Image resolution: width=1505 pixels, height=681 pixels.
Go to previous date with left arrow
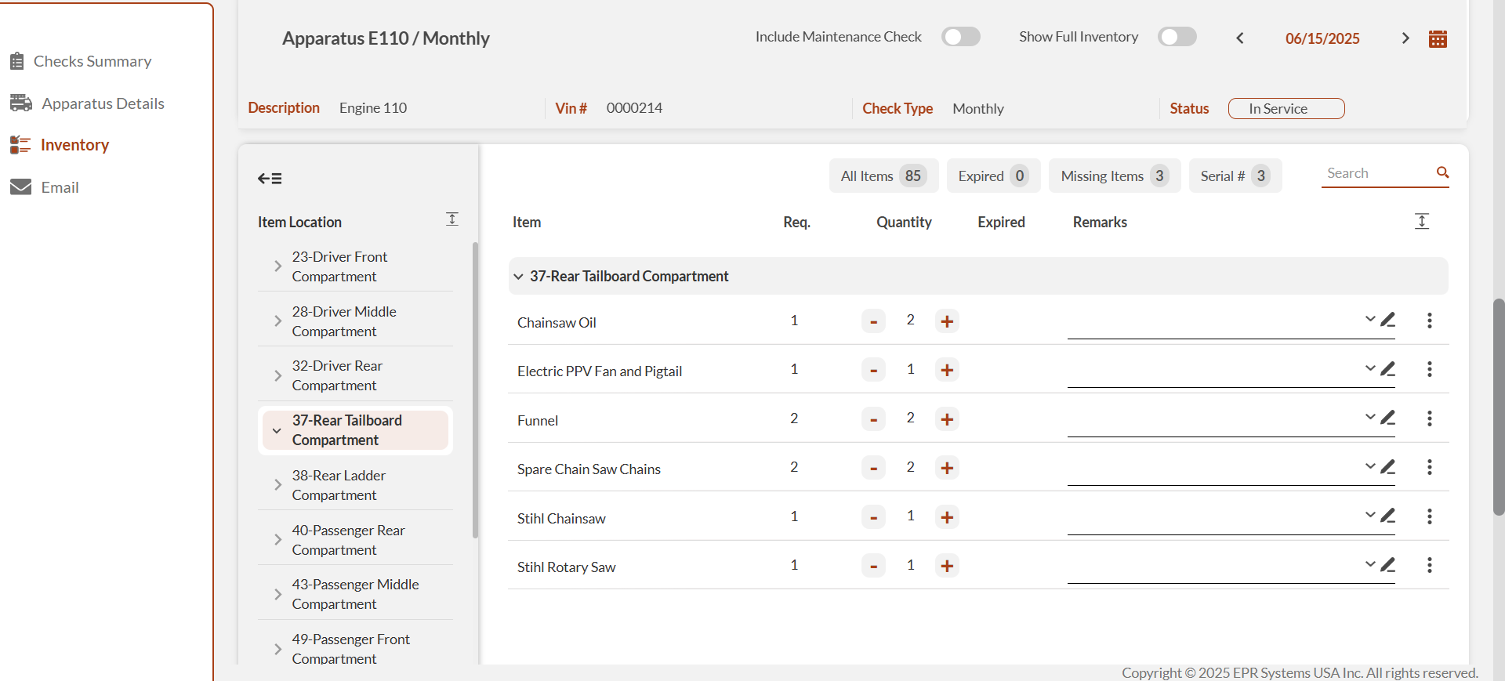tap(1240, 38)
